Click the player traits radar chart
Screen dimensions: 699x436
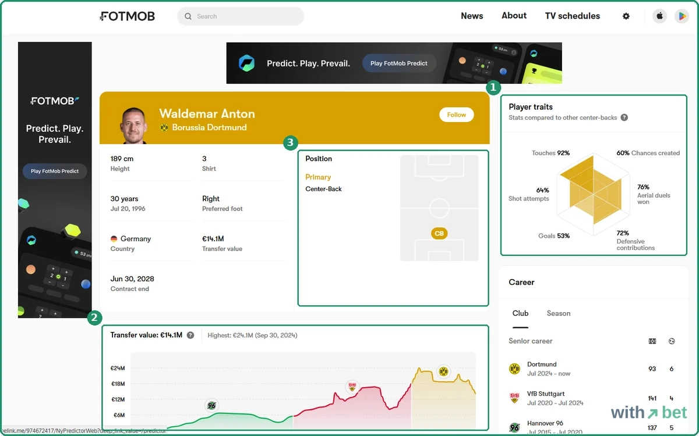pos(593,194)
